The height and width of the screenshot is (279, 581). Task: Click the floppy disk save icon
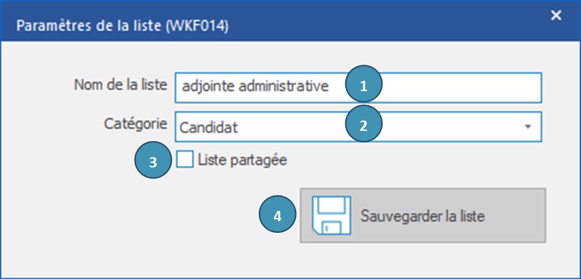point(331,216)
